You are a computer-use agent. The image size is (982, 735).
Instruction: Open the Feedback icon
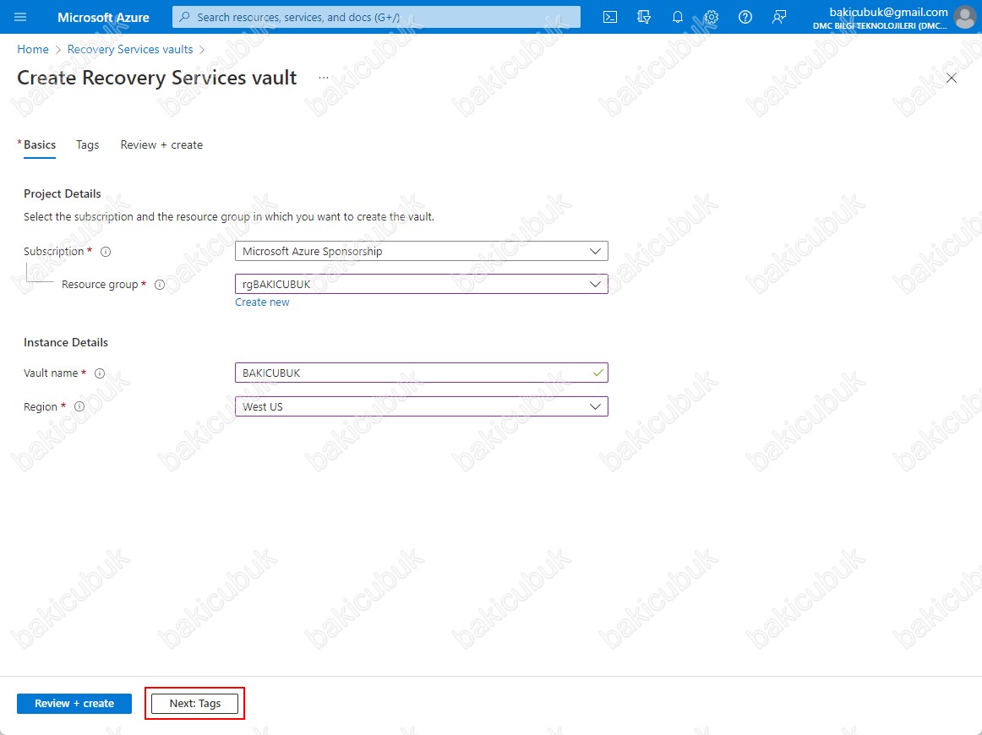779,17
